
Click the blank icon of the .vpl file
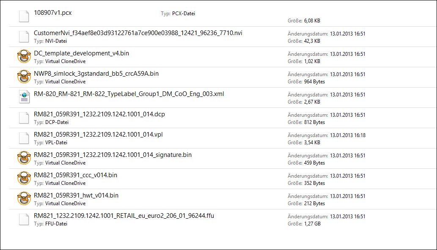coord(24,138)
